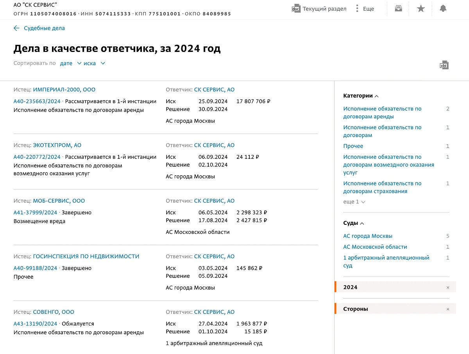The image size is (469, 354).
Task: Open the xls export icon
Action: coord(444,65)
